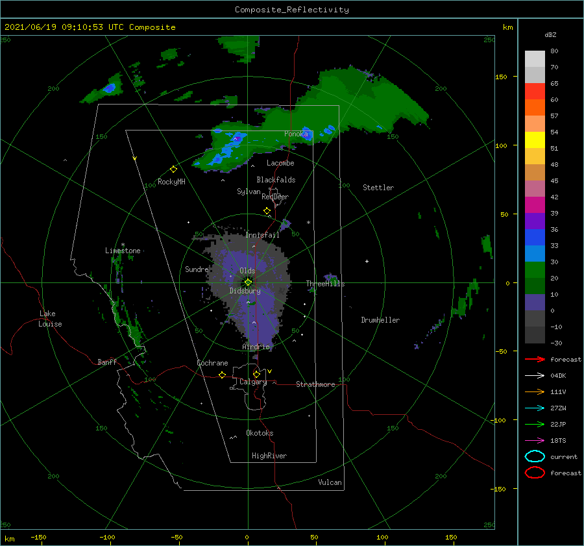Click the dBZ legend heading
The height and width of the screenshot is (546, 584).
550,34
